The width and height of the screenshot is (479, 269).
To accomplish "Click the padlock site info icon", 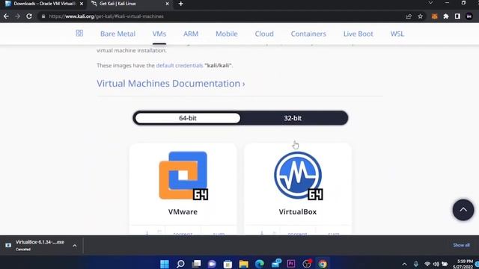I will click(43, 16).
